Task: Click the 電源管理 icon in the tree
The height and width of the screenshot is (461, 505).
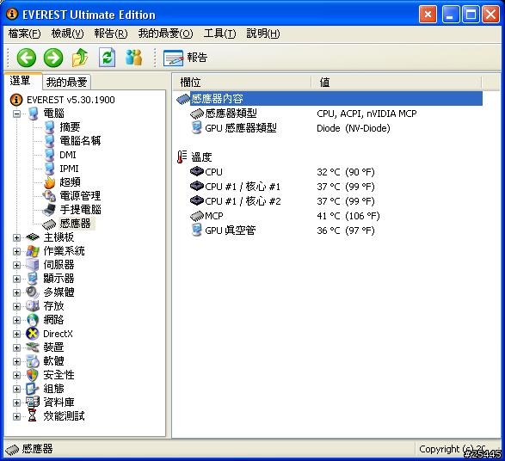Action: point(49,196)
